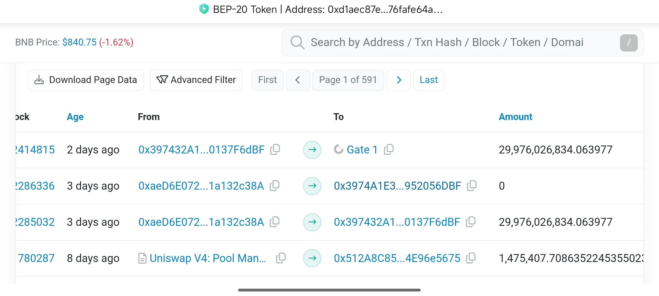The width and height of the screenshot is (659, 296).
Task: Open the Advanced Filter
Action: [196, 80]
